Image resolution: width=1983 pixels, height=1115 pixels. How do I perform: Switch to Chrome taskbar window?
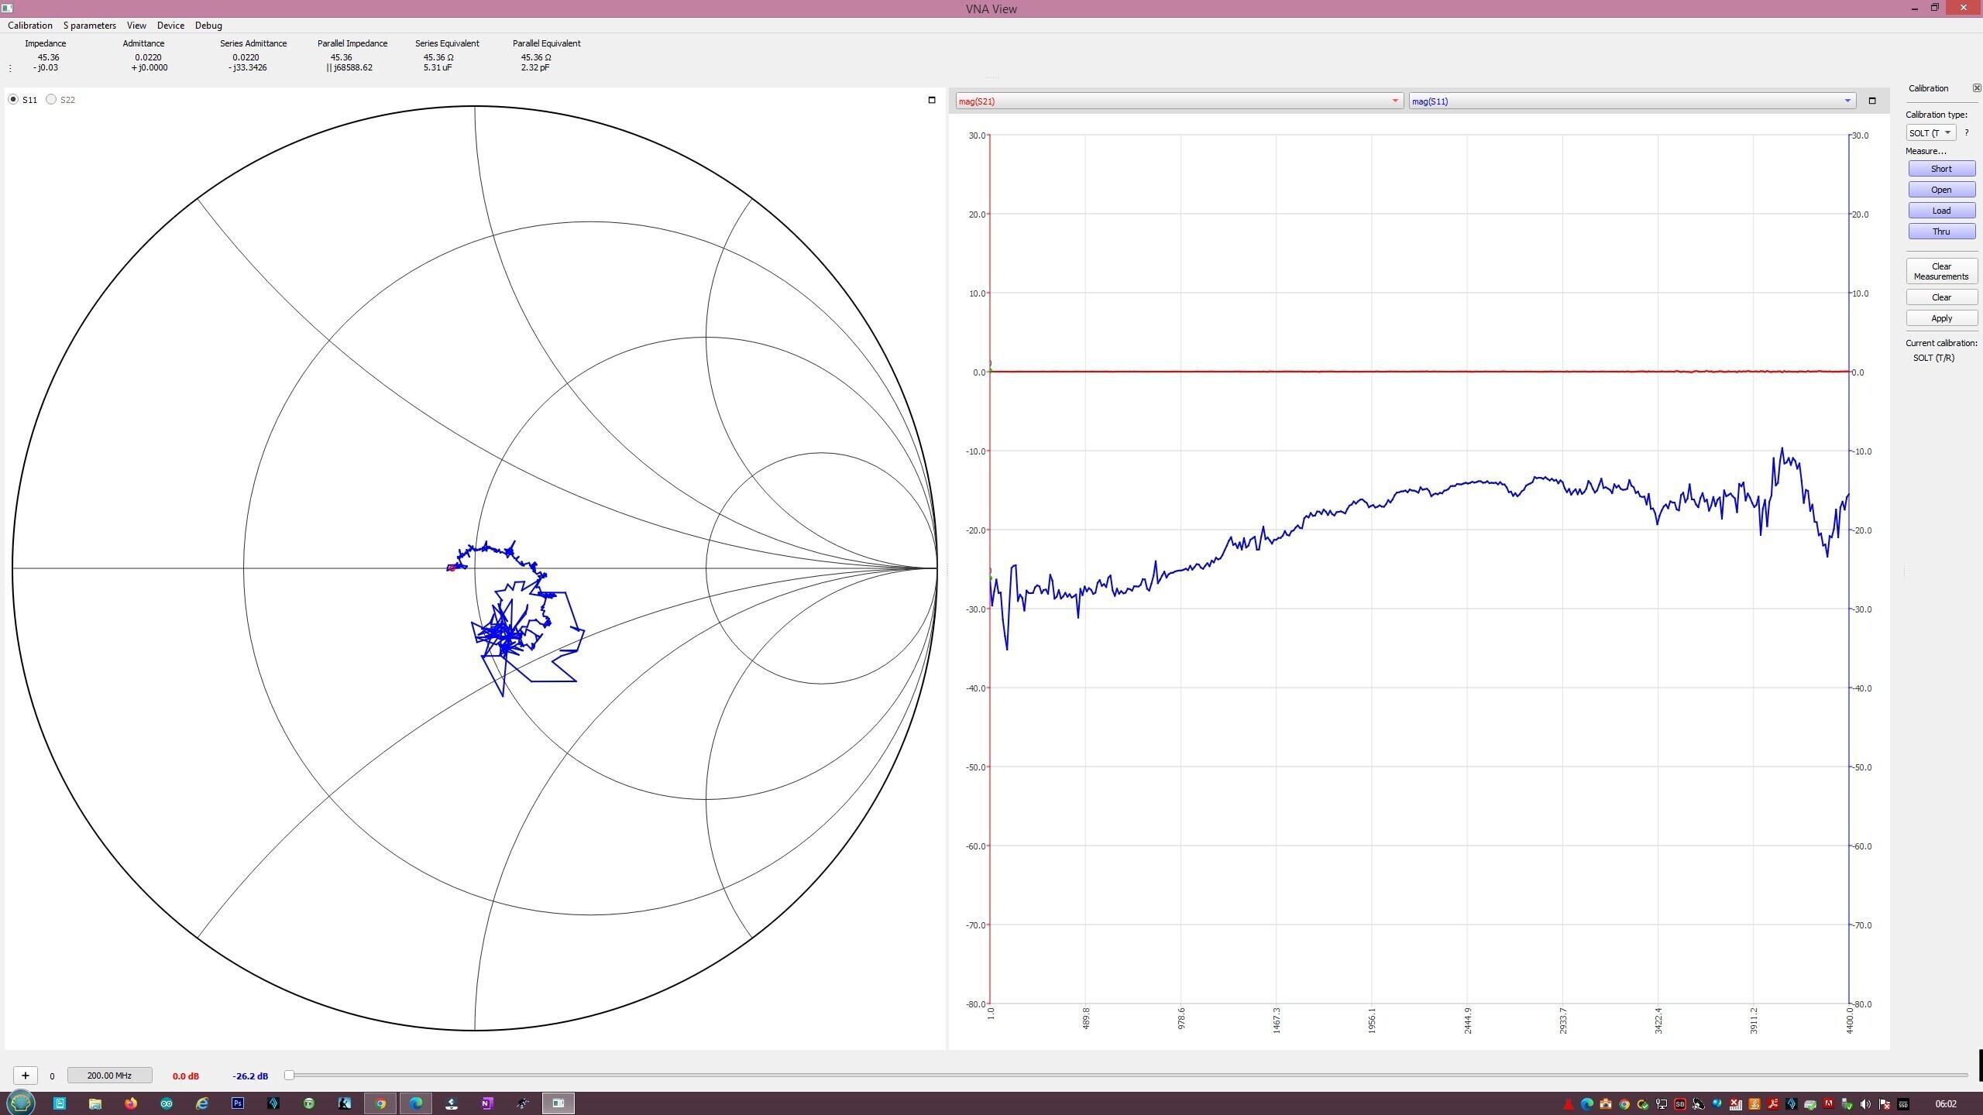380,1103
